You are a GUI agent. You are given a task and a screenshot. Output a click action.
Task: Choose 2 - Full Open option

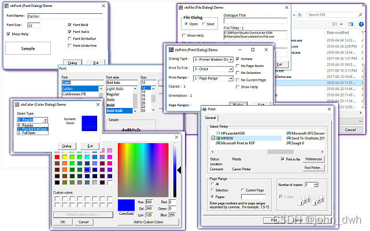coord(32,133)
